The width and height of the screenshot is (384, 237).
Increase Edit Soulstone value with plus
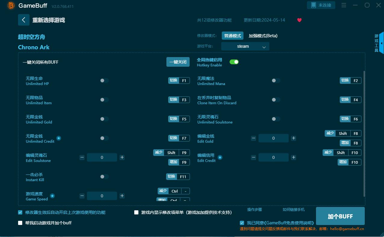pos(122,157)
